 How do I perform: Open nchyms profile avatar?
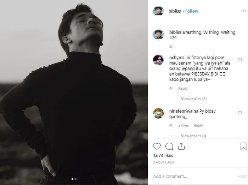tap(158, 60)
